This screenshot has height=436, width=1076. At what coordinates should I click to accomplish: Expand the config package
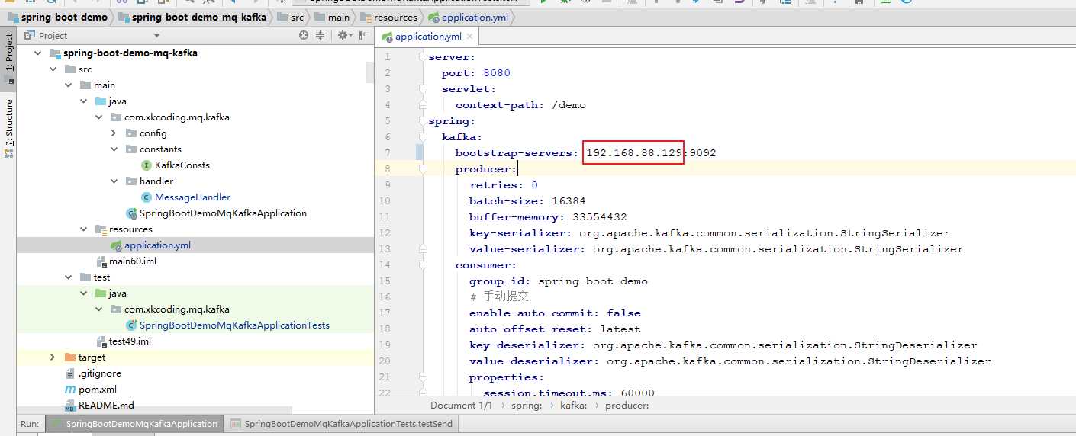(x=114, y=133)
